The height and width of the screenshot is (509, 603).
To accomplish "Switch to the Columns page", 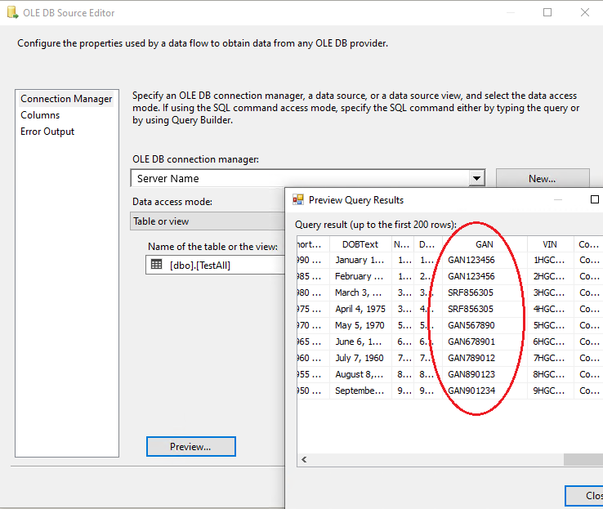I will click(40, 115).
